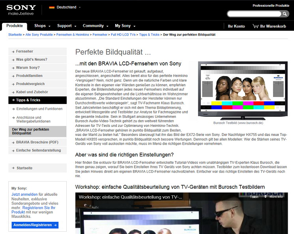Image resolution: width=294 pixels, height=234 pixels.
Task: Click the Anmelden/Registrieren button
Action: pos(35,225)
